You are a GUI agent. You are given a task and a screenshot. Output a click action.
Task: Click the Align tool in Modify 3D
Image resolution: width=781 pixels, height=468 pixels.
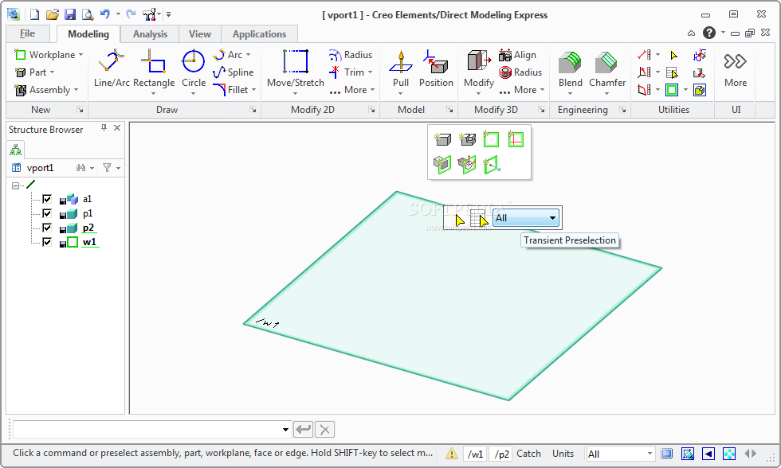[x=517, y=55]
